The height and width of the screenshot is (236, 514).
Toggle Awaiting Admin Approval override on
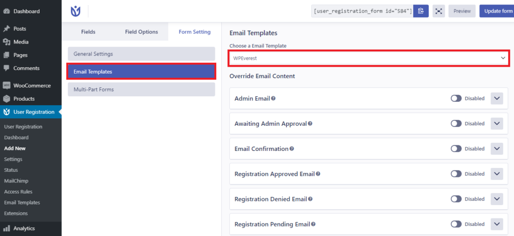[456, 123]
